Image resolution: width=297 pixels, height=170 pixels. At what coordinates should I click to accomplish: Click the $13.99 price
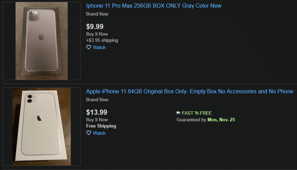(x=97, y=112)
